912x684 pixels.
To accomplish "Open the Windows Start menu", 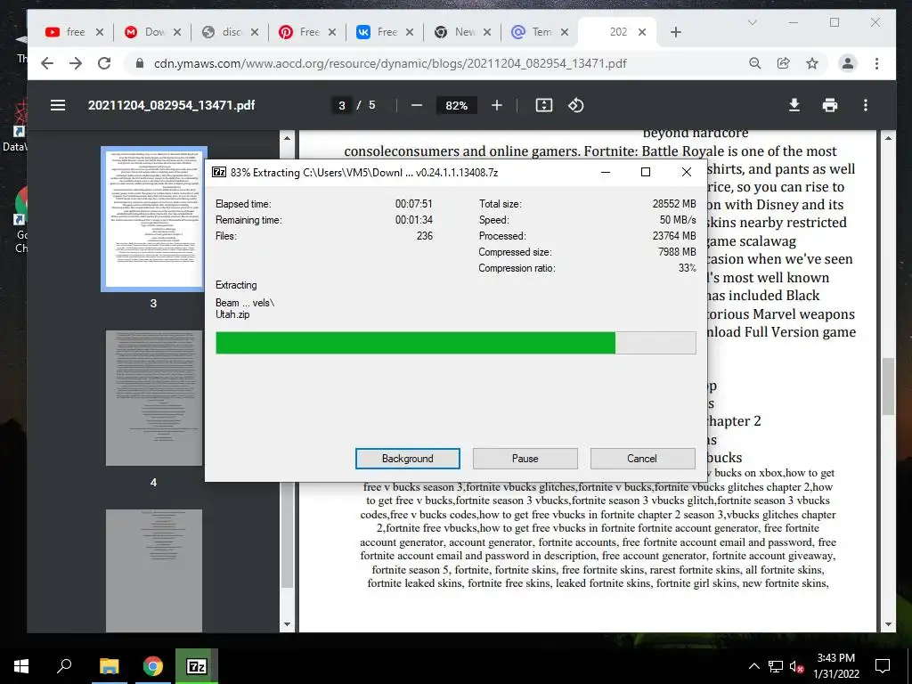I will click(x=21, y=666).
